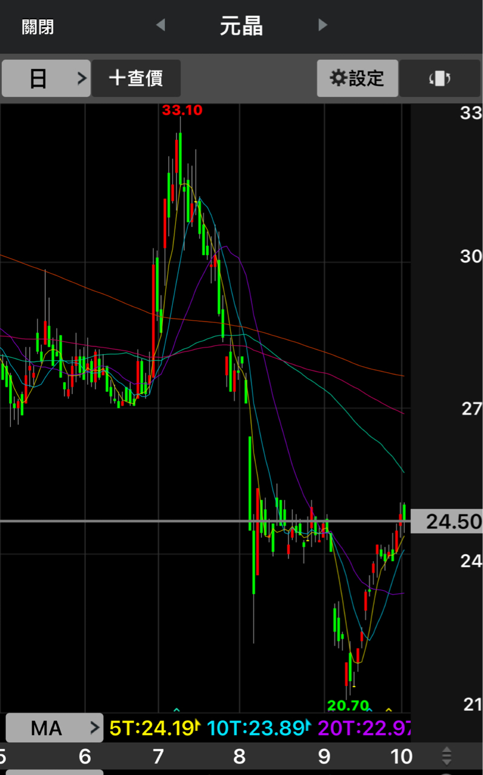
Task: Go to next stock with right arrow
Action: click(x=322, y=25)
